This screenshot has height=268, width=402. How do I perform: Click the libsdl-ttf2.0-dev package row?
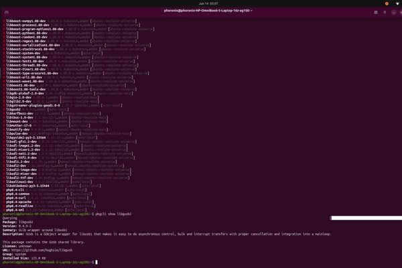point(70,157)
